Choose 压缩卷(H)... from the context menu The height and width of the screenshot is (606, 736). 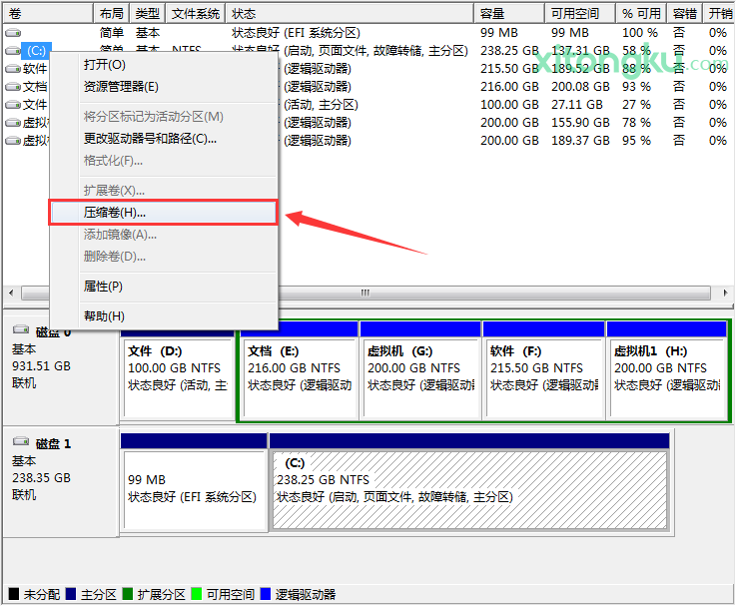click(x=114, y=213)
